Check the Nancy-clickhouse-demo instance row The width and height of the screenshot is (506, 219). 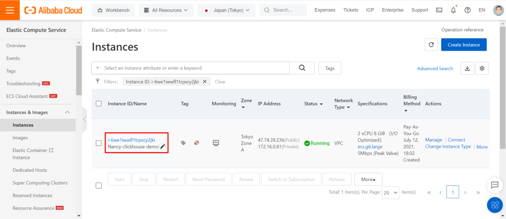[99, 143]
